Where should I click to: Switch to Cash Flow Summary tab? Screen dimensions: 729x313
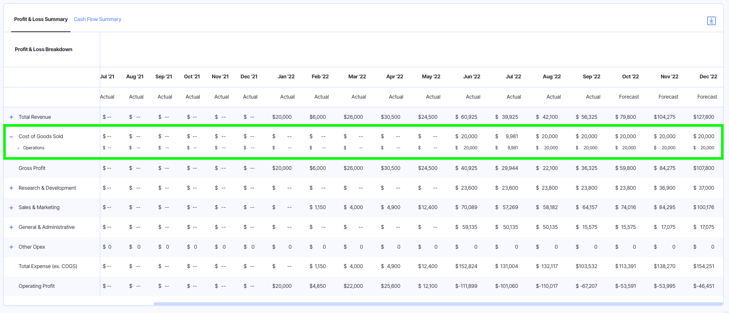(97, 19)
